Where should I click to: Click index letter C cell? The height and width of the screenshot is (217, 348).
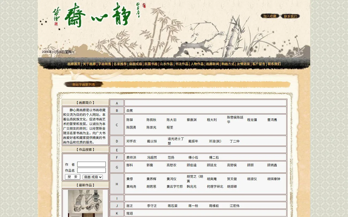(117, 125)
